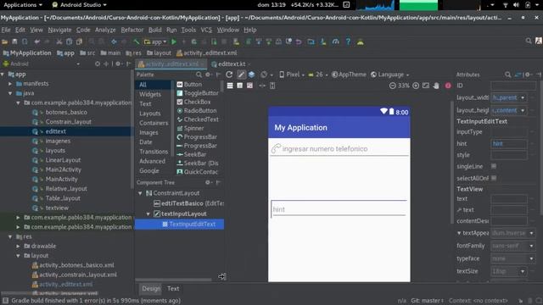The height and width of the screenshot is (305, 543).
Task: Toggle view all attributes arrows icon
Action: (518, 75)
